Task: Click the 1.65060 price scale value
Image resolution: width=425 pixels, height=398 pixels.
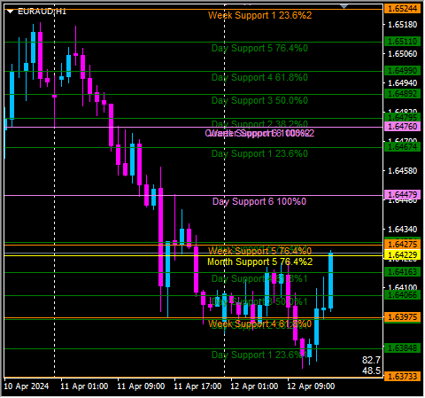Action: [403, 54]
